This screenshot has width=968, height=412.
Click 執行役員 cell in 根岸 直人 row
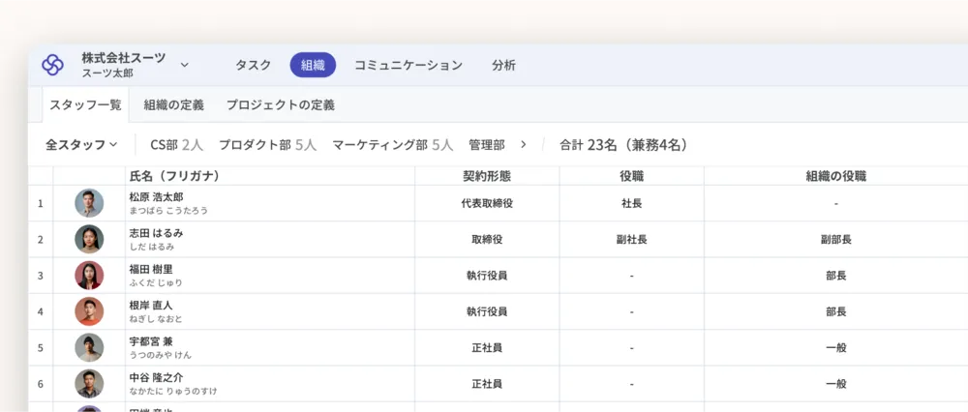(487, 311)
